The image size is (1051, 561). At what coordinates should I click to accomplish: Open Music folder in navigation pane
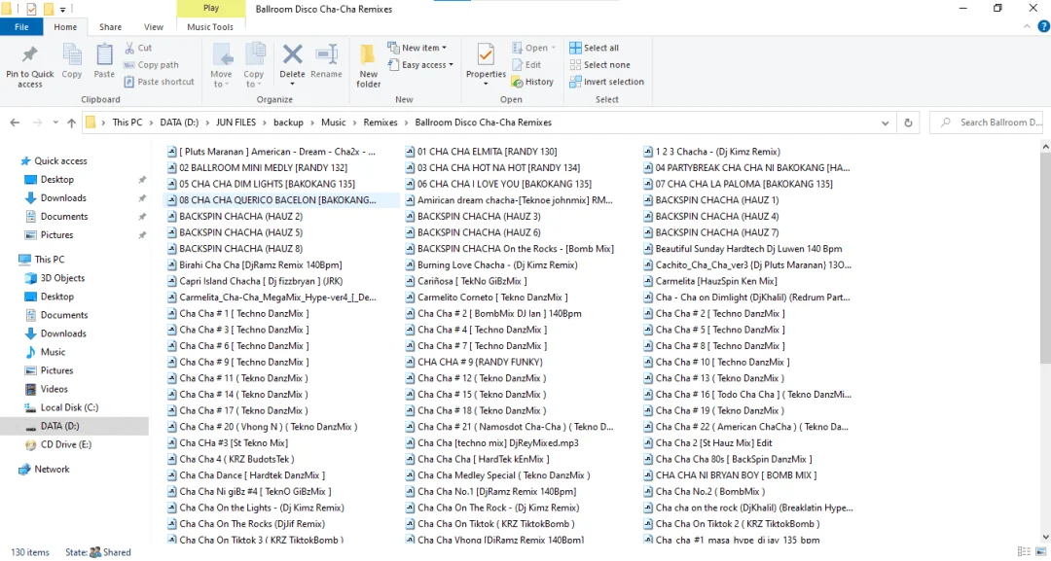coord(53,352)
